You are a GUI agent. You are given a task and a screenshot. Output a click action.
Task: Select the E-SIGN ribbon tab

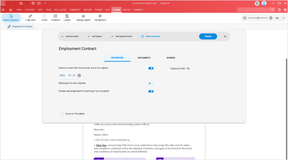coord(116,10)
